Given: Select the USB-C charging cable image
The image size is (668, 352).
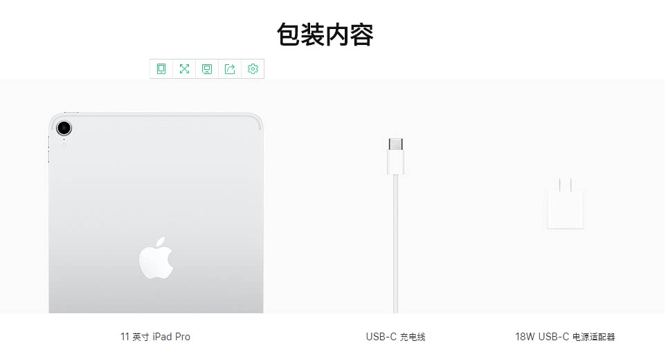Looking at the screenshot, I should point(396,225).
